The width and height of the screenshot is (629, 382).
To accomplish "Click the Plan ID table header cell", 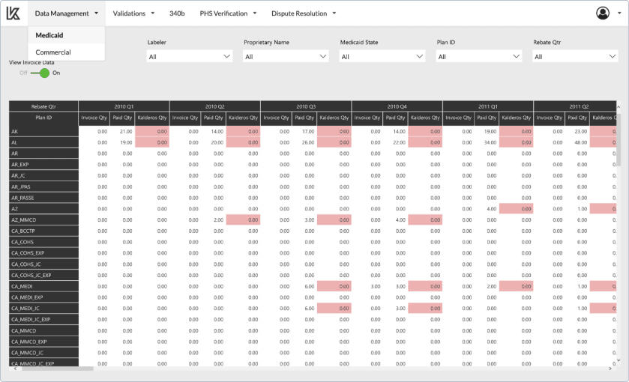I will coord(43,118).
